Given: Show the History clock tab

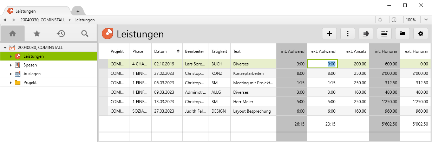Looking at the screenshot, I should 61,34.
